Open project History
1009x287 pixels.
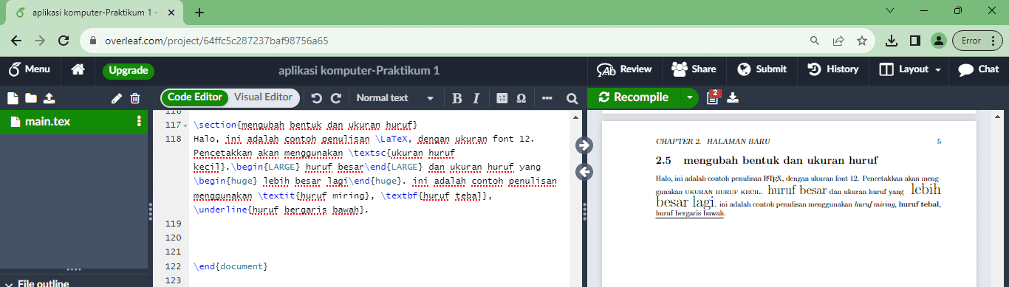[x=833, y=69]
